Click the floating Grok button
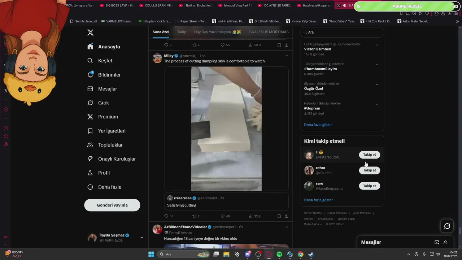 coord(447,226)
